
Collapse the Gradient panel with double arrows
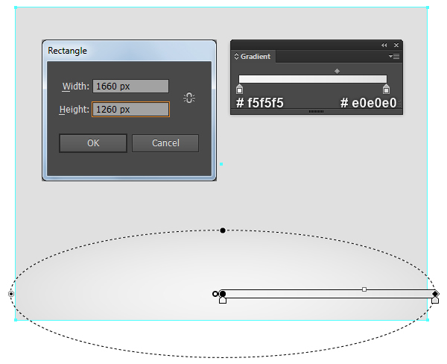coord(384,45)
